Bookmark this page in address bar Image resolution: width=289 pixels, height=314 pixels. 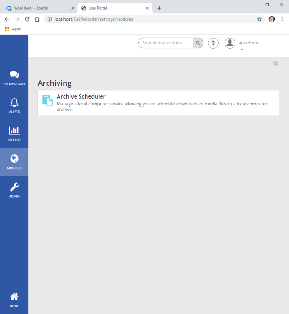coord(259,19)
